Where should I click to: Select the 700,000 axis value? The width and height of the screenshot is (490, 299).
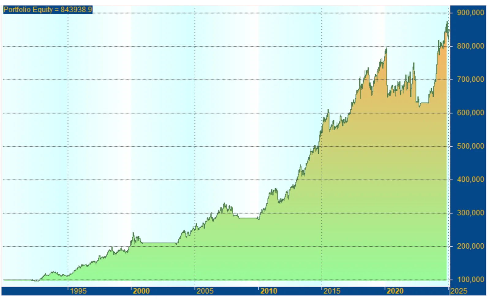[470, 79]
